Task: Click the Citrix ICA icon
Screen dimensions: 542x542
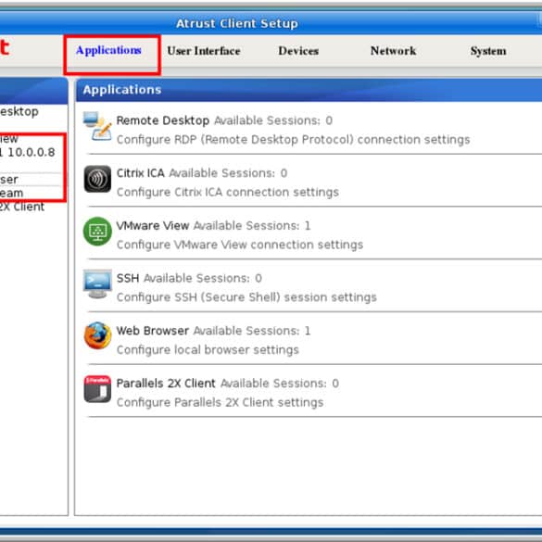Action: tap(97, 179)
